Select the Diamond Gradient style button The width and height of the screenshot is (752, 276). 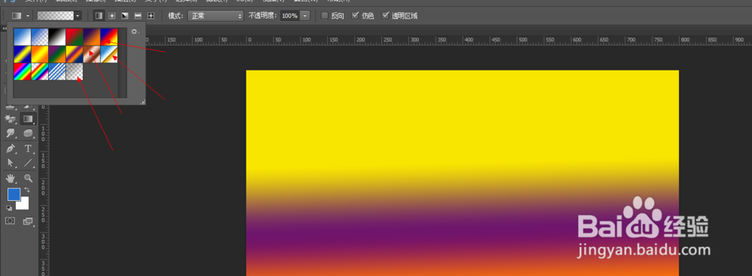click(150, 16)
